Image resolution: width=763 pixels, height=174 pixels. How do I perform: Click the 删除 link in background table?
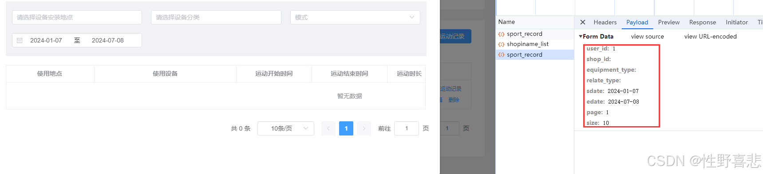(x=454, y=100)
